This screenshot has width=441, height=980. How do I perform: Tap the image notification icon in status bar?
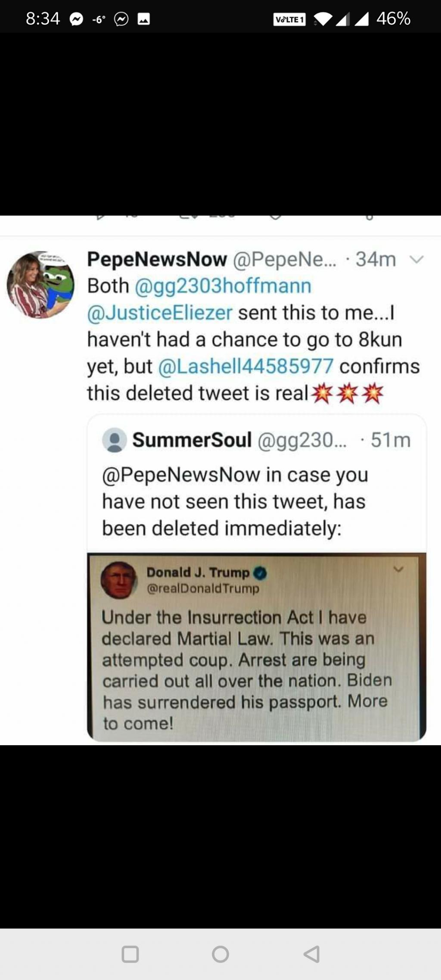click(x=144, y=19)
